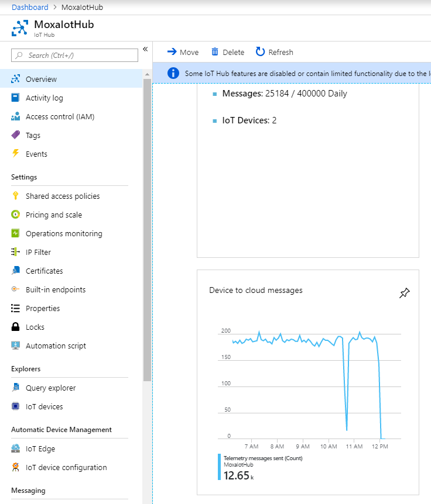Click the Refresh button in toolbar
The width and height of the screenshot is (431, 504).
[x=274, y=52]
